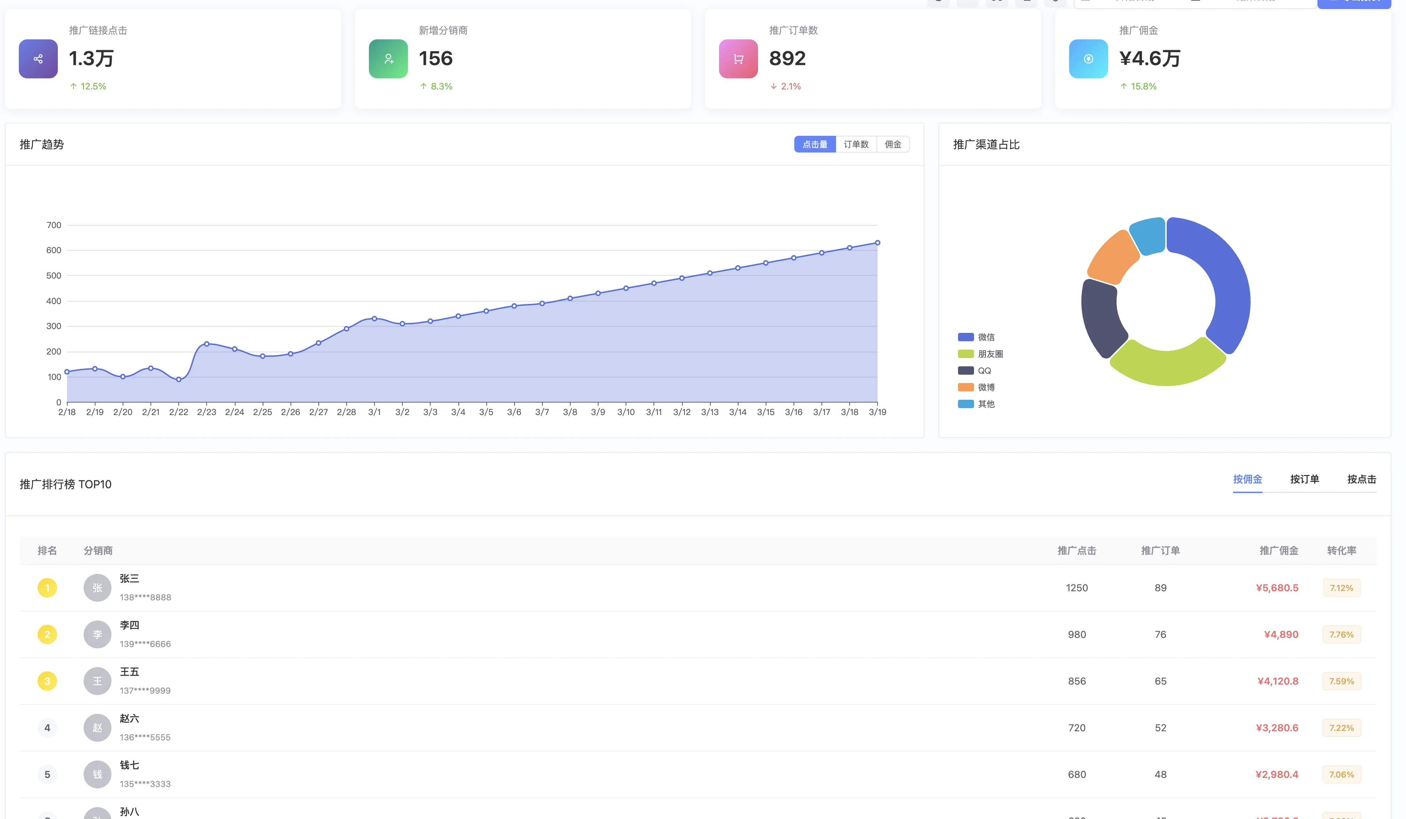
Task: Click 赵六's gray avatar icon
Action: pos(97,727)
